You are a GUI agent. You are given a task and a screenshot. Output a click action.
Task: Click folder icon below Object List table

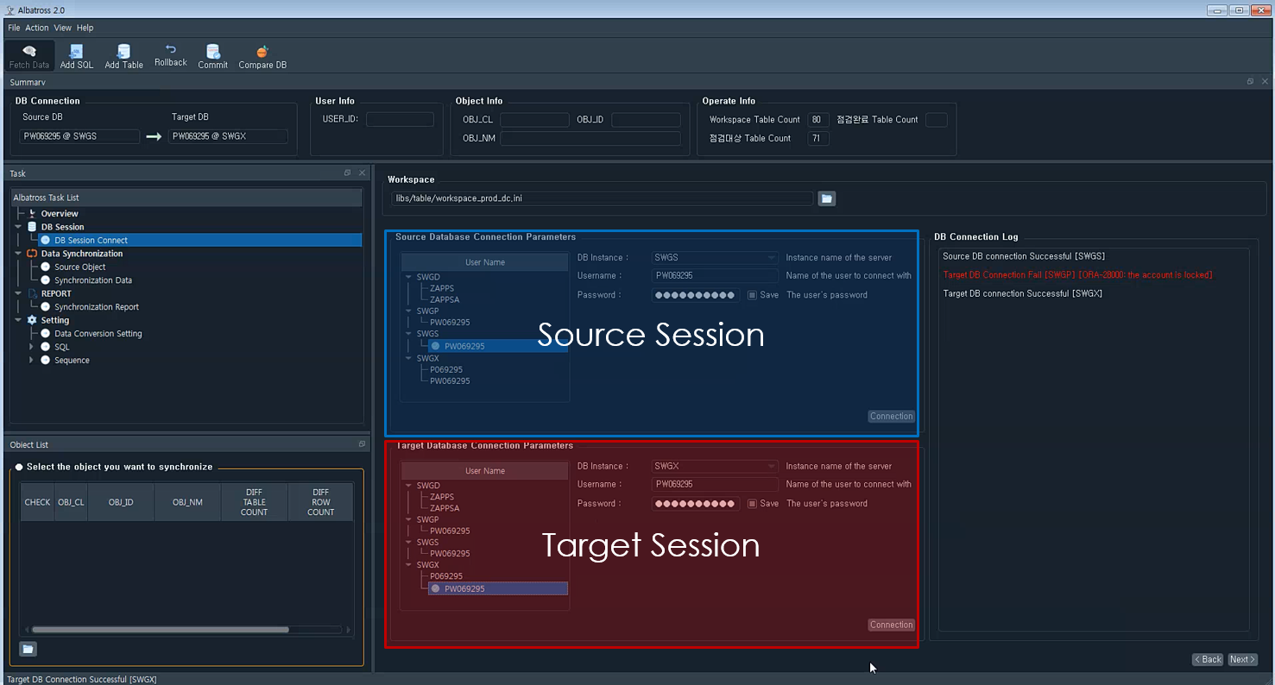[28, 649]
